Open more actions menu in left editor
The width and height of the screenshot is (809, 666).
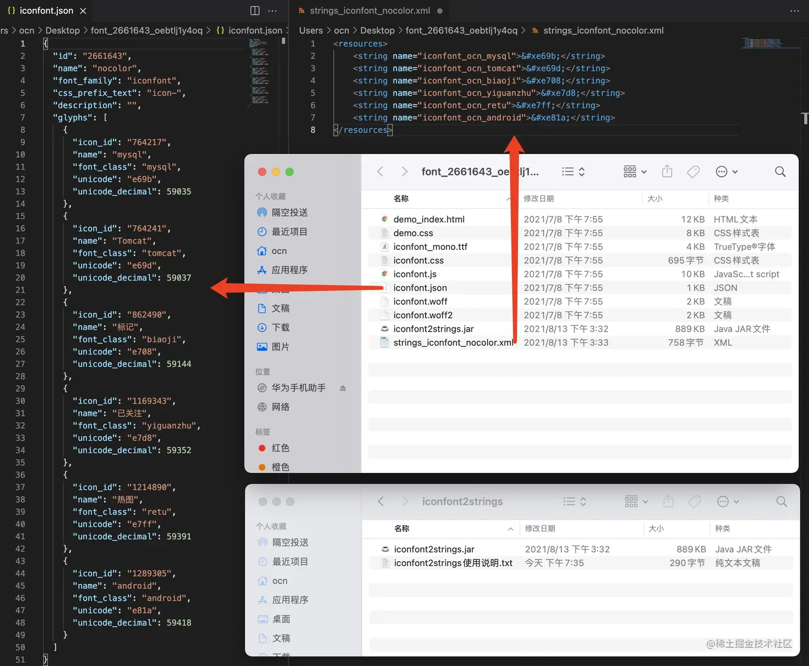tap(272, 11)
